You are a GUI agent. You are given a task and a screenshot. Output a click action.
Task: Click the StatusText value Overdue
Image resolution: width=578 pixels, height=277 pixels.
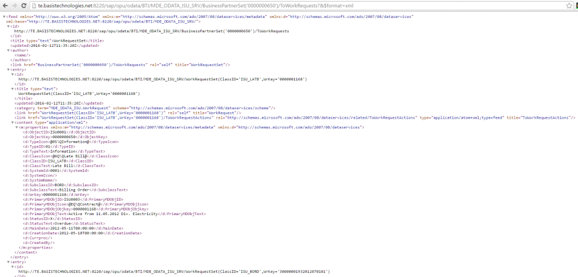(x=63, y=223)
